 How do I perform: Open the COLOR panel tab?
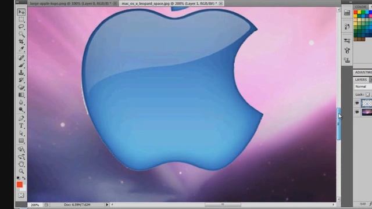[360, 6]
